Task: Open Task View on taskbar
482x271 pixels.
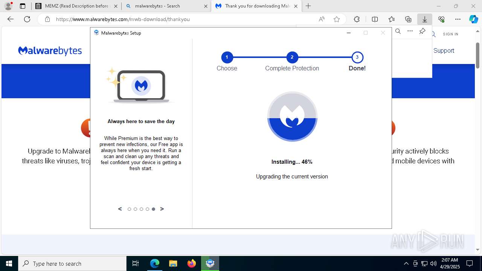Action: point(136,263)
